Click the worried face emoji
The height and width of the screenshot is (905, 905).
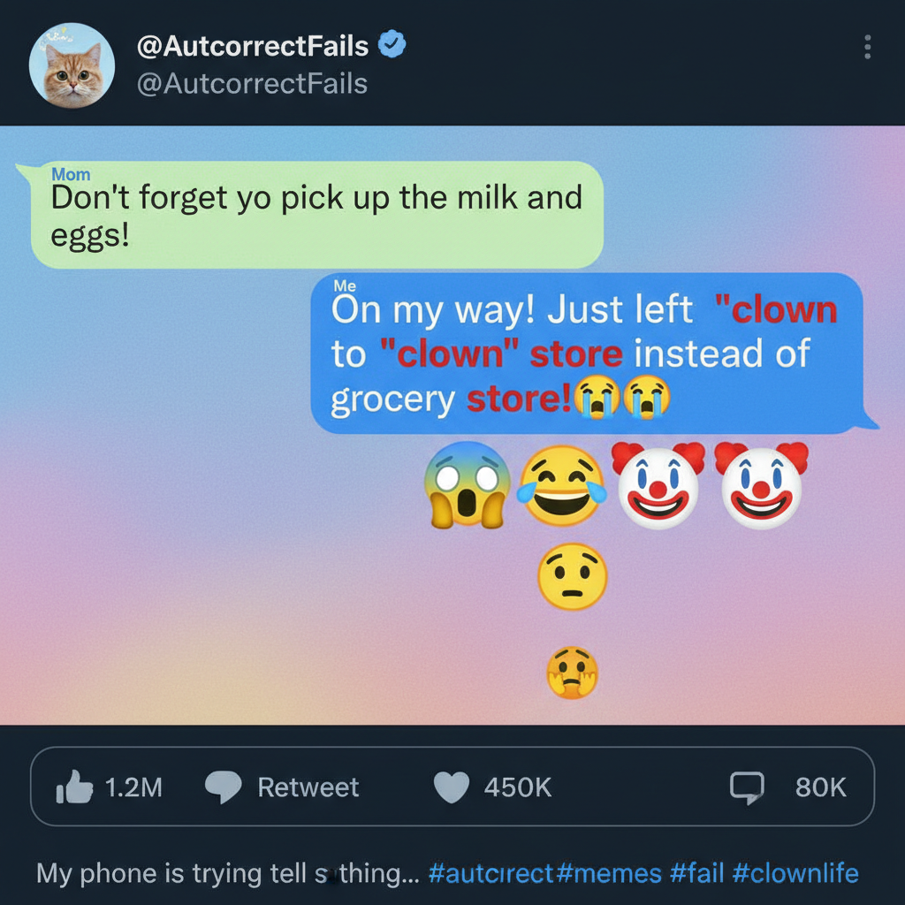click(572, 576)
